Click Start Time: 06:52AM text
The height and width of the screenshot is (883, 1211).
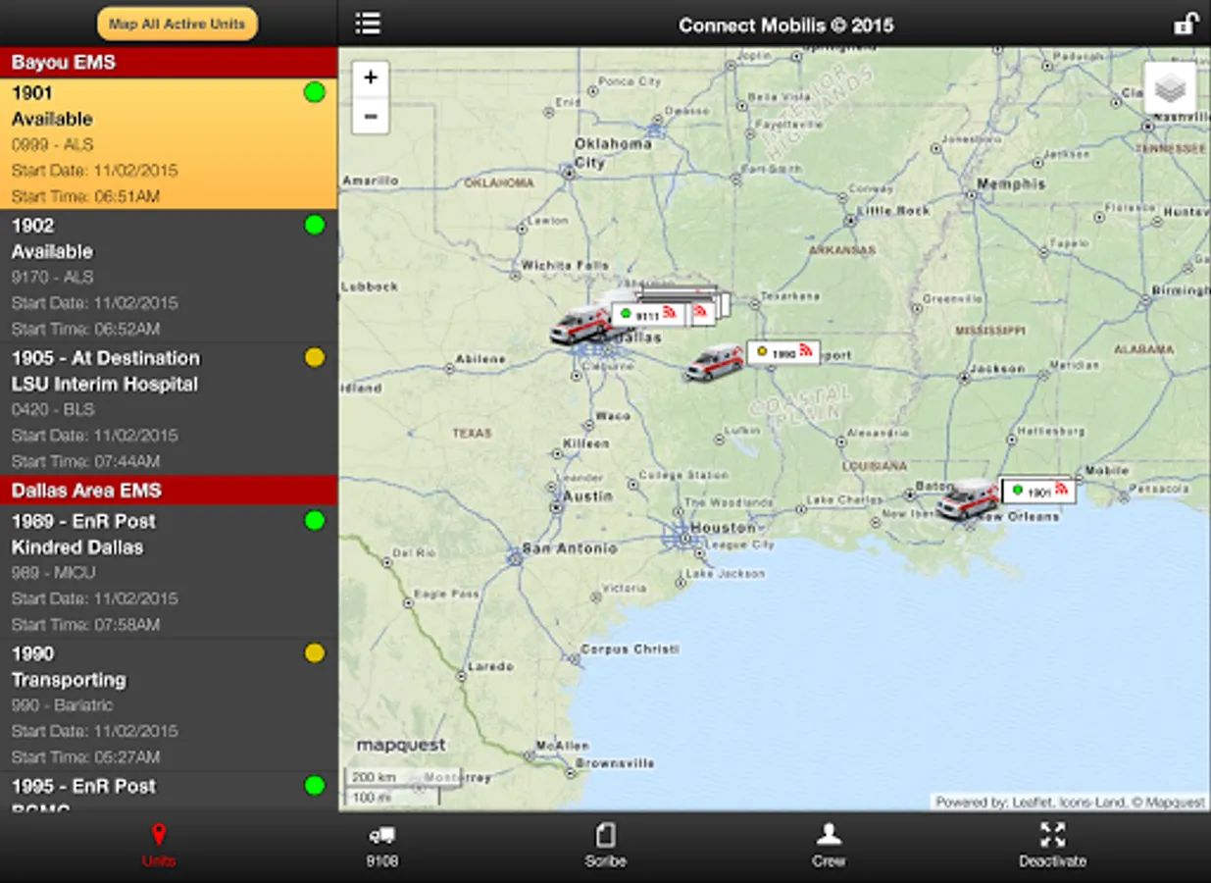(x=85, y=329)
